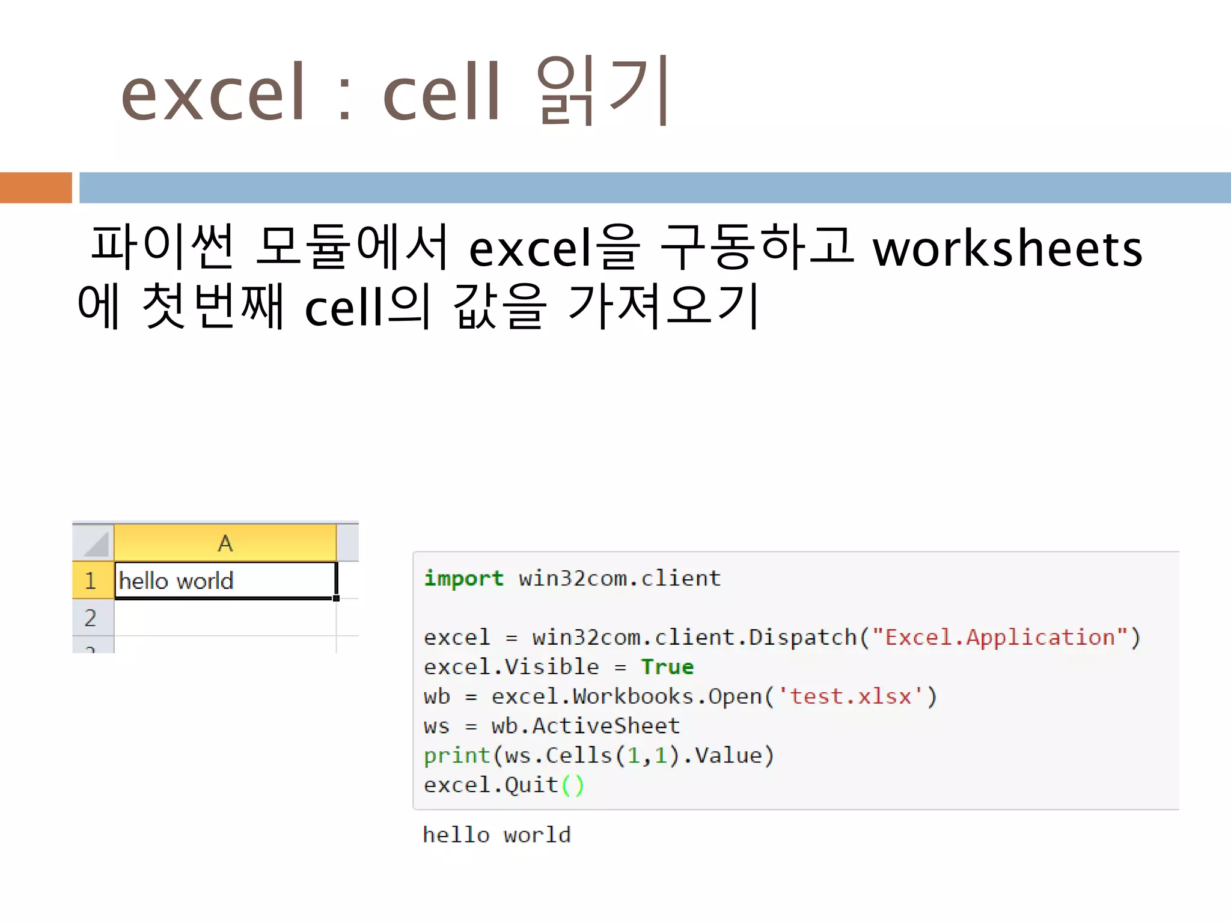Click the excel.Quit() line

[504, 785]
